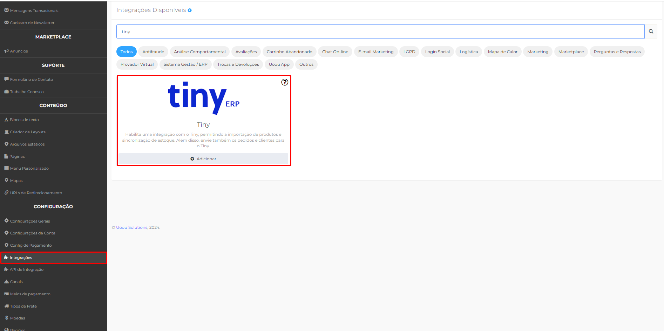Open Moedas sidebar item
Viewport: 664px width, 331px height.
(53, 318)
